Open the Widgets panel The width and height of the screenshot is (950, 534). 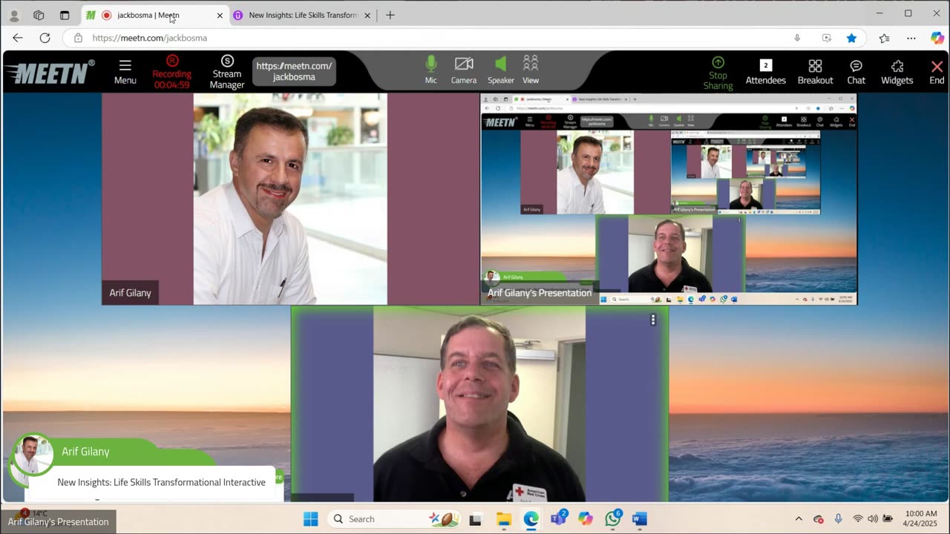tap(897, 72)
